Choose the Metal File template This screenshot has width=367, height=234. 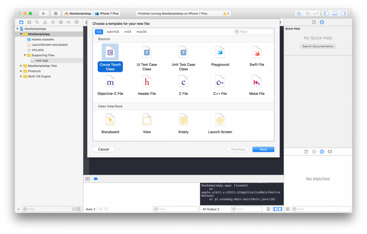[257, 85]
